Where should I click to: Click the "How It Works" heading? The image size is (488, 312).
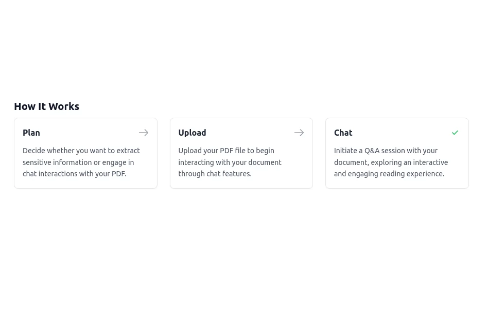click(x=46, y=106)
